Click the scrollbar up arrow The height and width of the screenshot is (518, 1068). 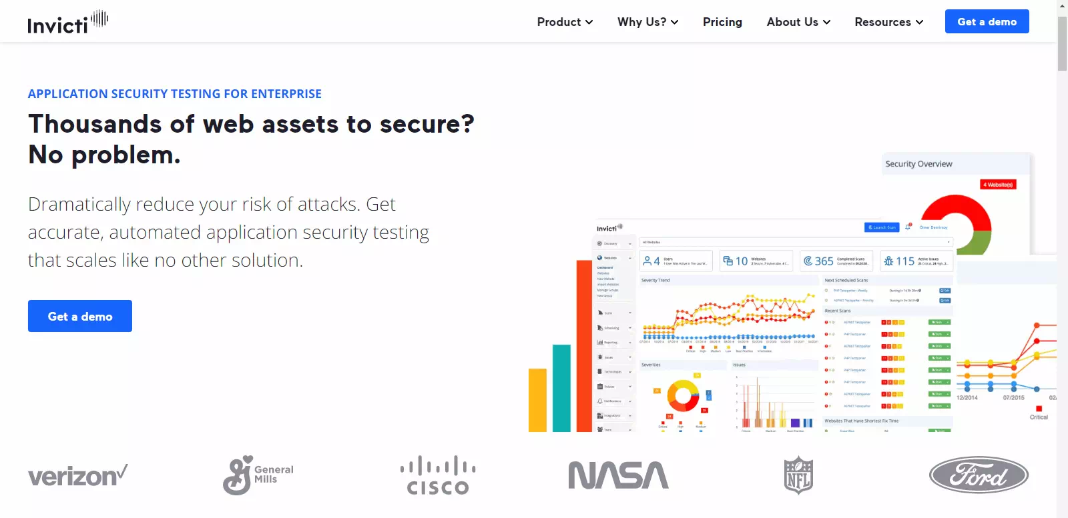1062,5
